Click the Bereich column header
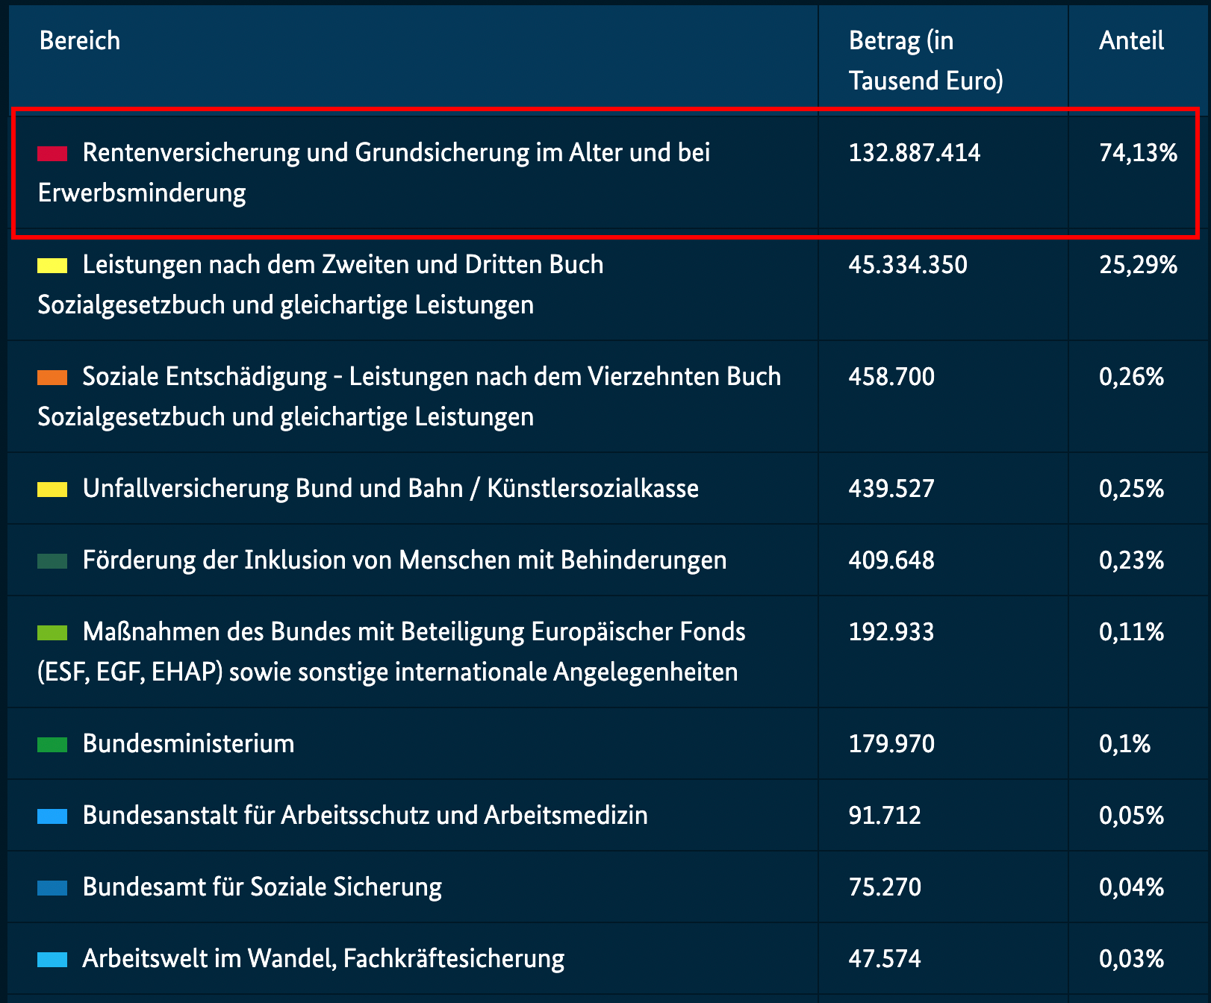The image size is (1211, 1003). (x=80, y=40)
